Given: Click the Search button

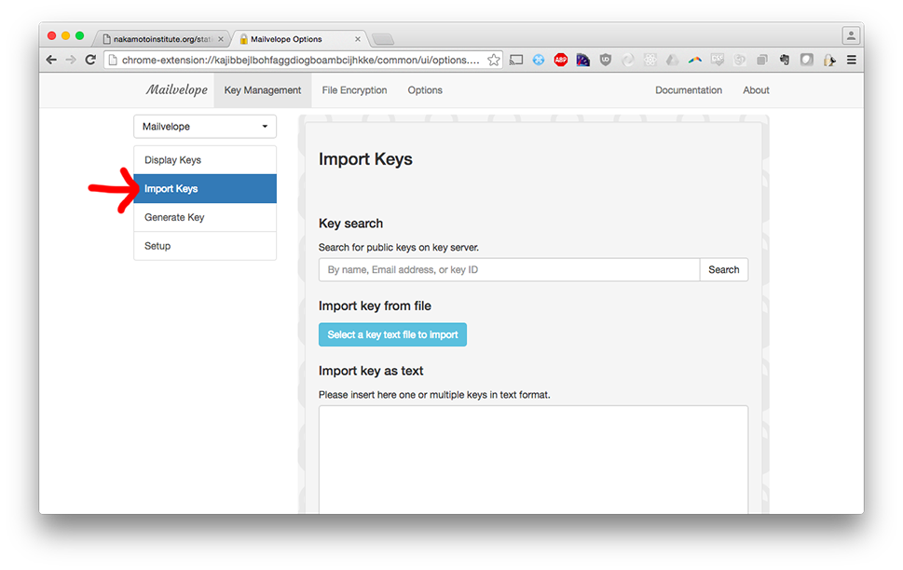Looking at the screenshot, I should point(724,269).
